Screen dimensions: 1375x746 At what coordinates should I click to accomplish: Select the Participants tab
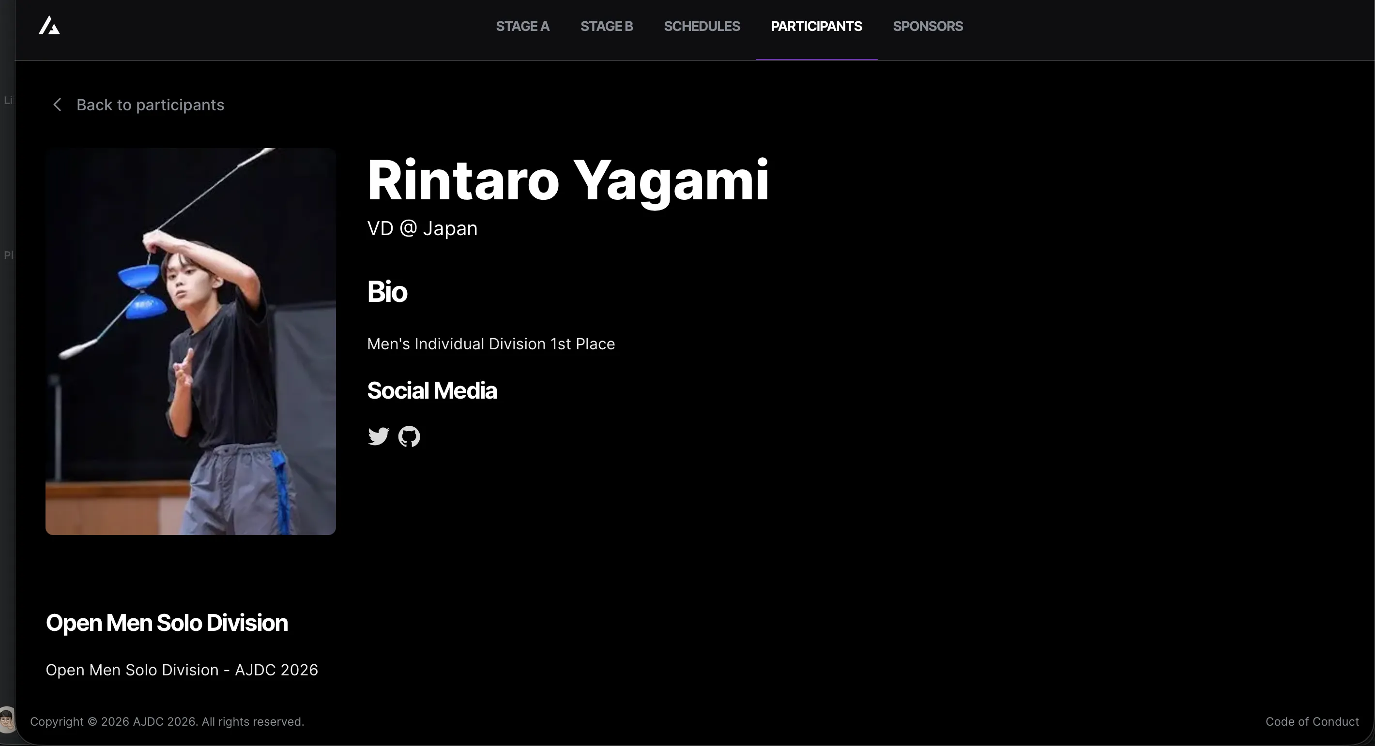click(x=816, y=26)
